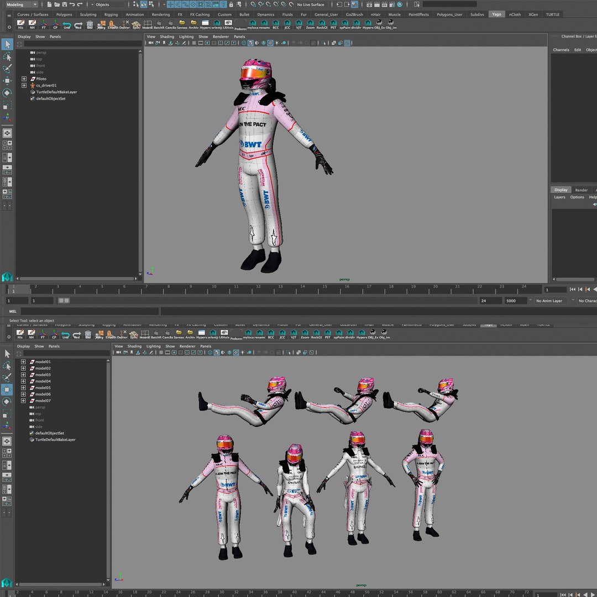Click the 'Zoom' shelf icon in bottom window

point(305,334)
